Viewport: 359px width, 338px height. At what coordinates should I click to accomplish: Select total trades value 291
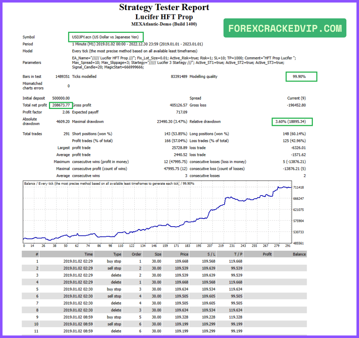[x=67, y=134]
